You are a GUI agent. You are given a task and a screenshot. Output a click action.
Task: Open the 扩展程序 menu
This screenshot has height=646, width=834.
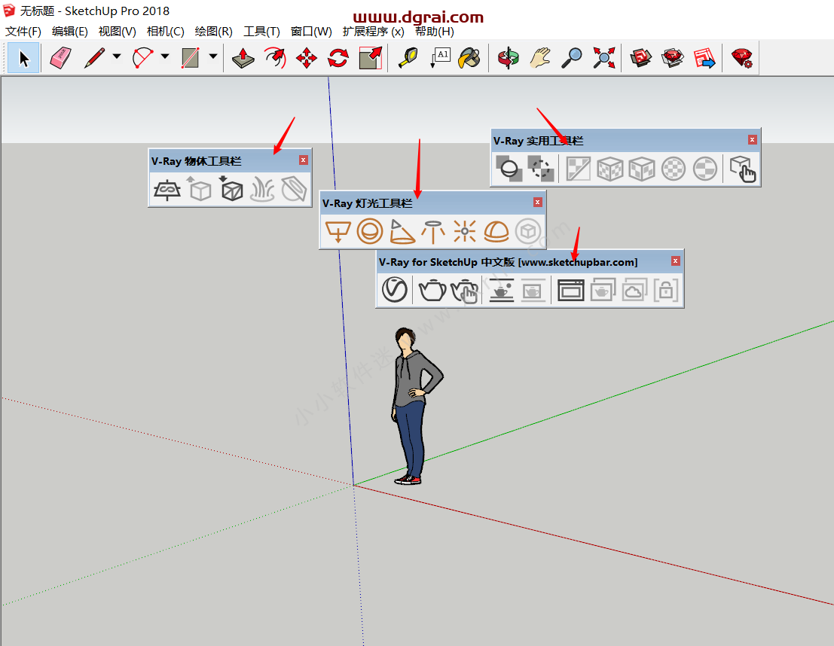374,32
